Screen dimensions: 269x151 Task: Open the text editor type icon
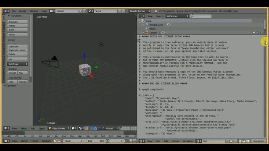point(142,141)
